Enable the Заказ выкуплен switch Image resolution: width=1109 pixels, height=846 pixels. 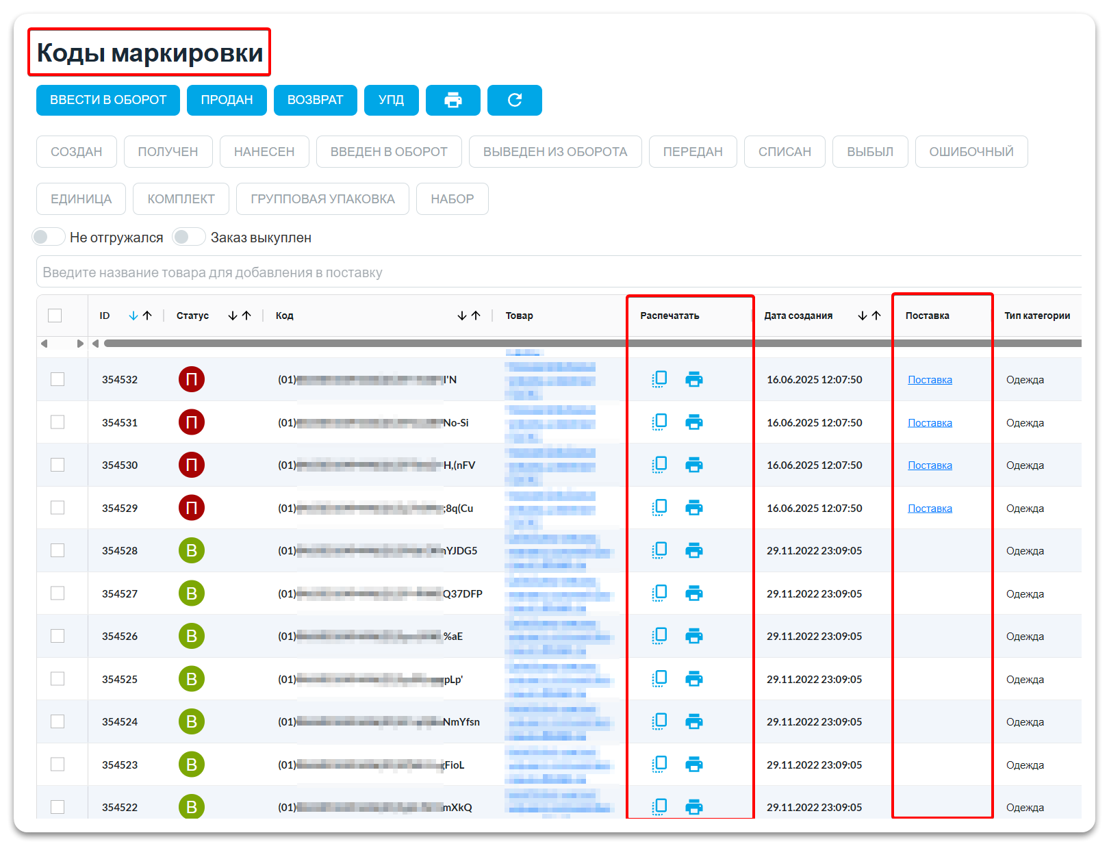[189, 237]
